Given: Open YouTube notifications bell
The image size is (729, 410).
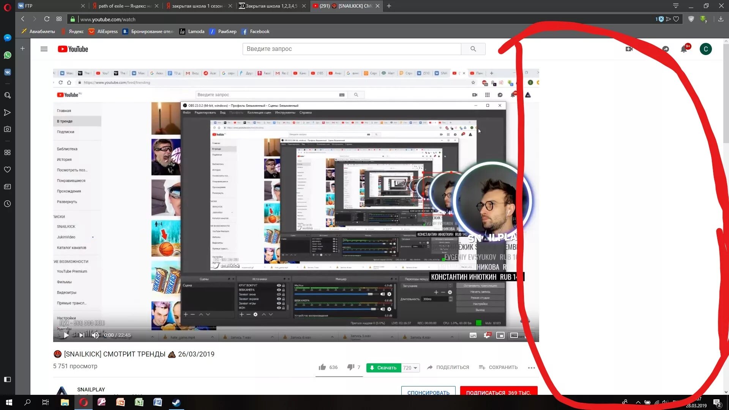Looking at the screenshot, I should coord(684,49).
